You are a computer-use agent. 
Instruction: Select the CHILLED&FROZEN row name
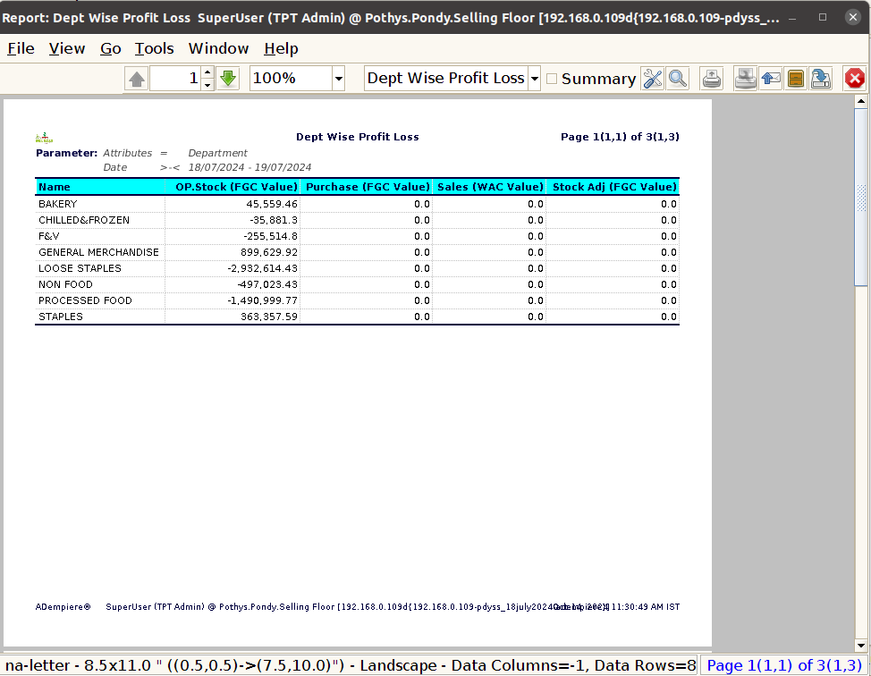point(84,220)
